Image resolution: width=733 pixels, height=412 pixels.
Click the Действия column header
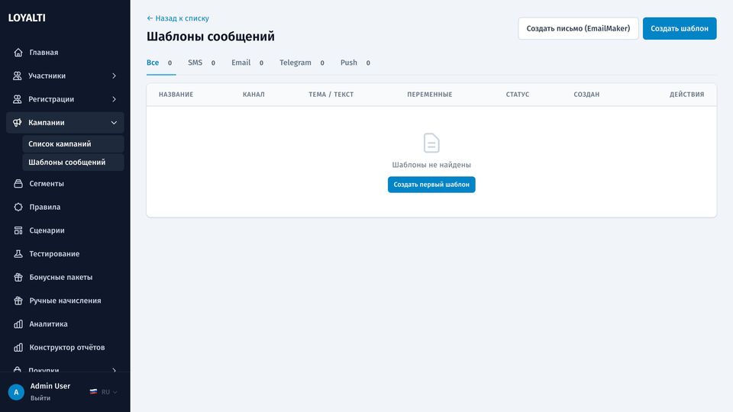686,95
